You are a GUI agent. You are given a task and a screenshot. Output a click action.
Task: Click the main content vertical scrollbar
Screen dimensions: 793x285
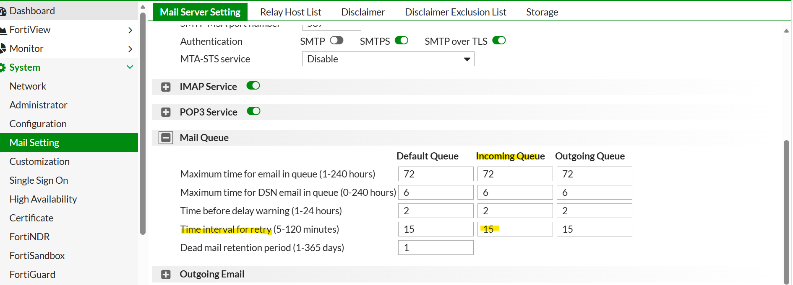coord(786,212)
